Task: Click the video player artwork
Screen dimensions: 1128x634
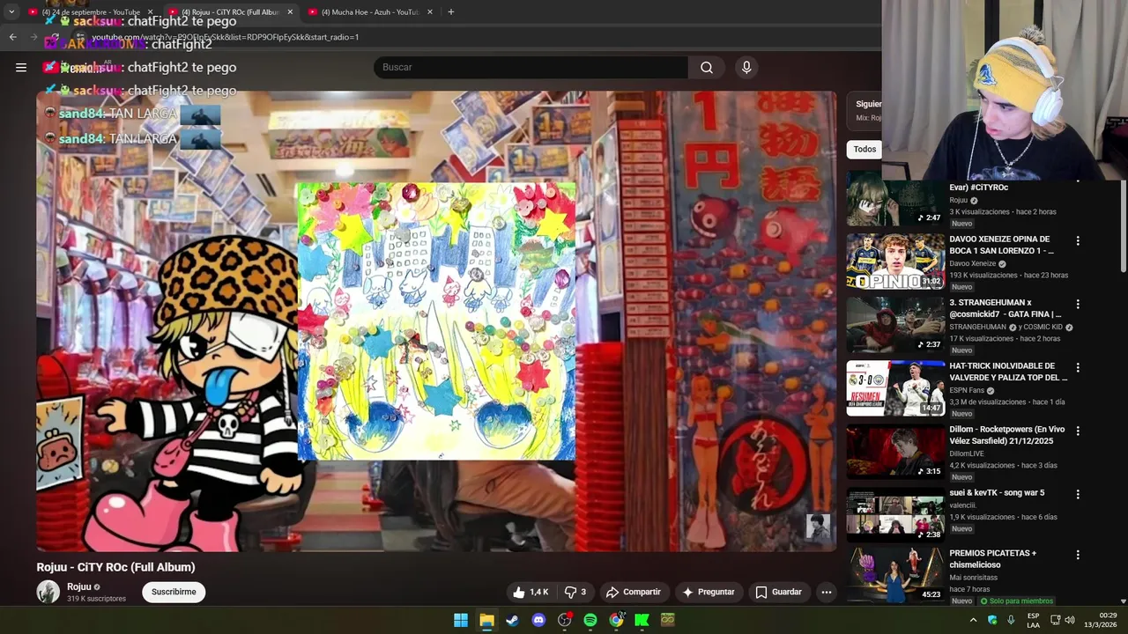Action: pyautogui.click(x=436, y=321)
